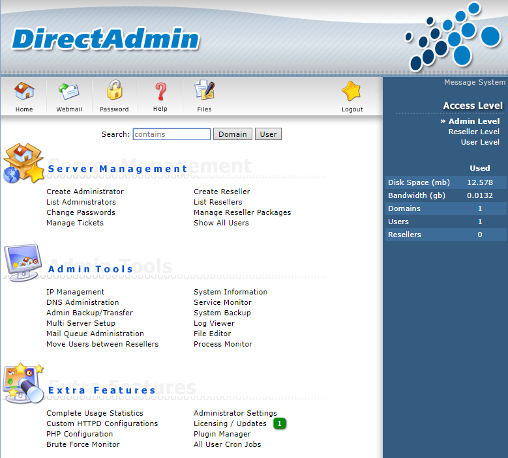Click the Logout label in toolbar

tap(352, 109)
